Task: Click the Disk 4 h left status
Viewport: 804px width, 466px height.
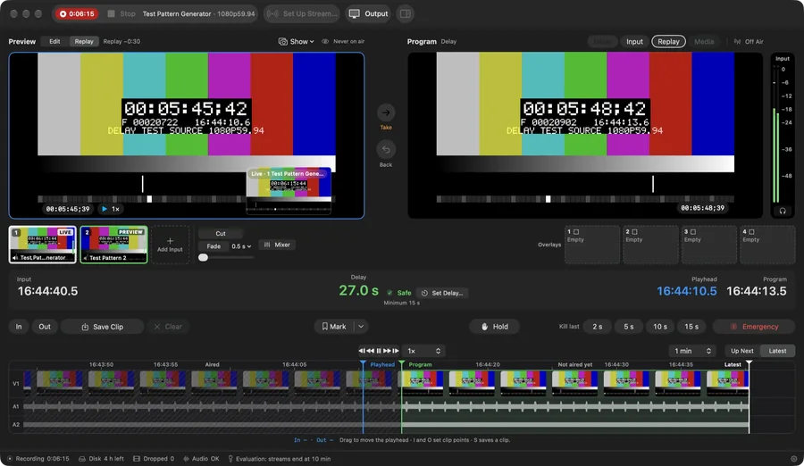Action: [101, 459]
